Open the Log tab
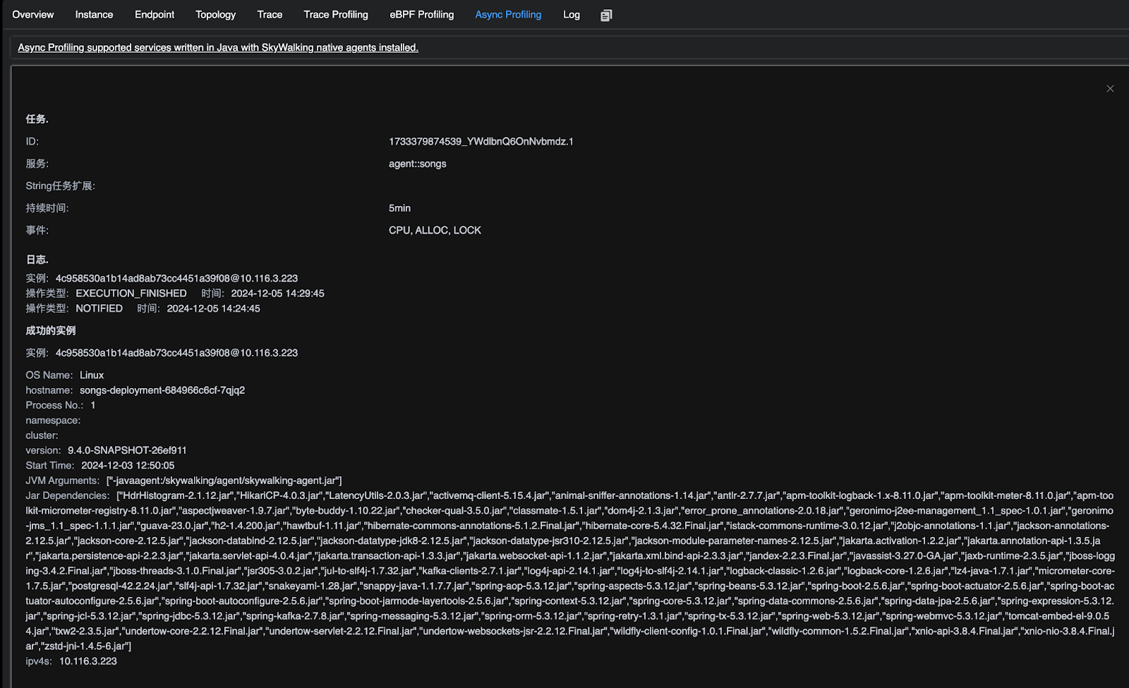 (572, 15)
